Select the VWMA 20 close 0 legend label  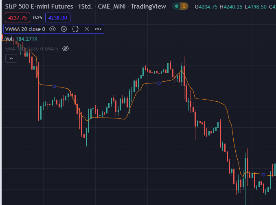click(x=25, y=29)
